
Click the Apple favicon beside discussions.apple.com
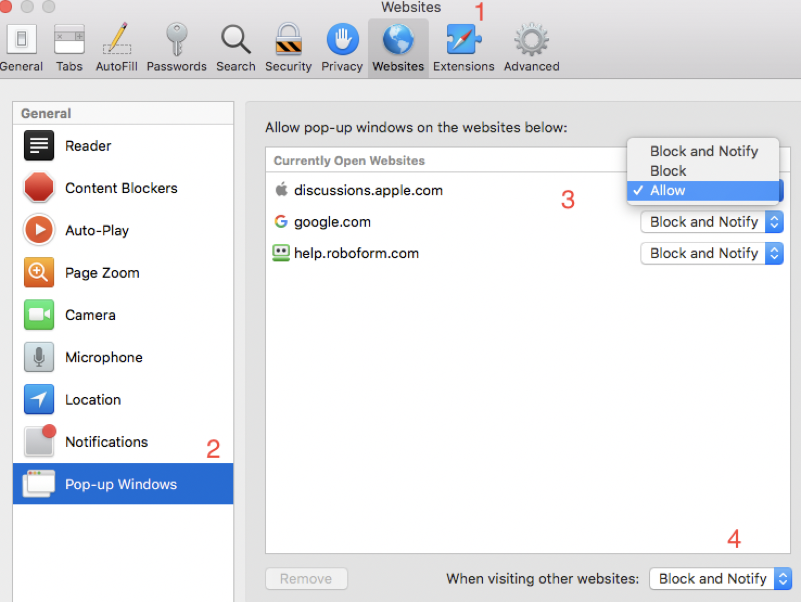[281, 189]
